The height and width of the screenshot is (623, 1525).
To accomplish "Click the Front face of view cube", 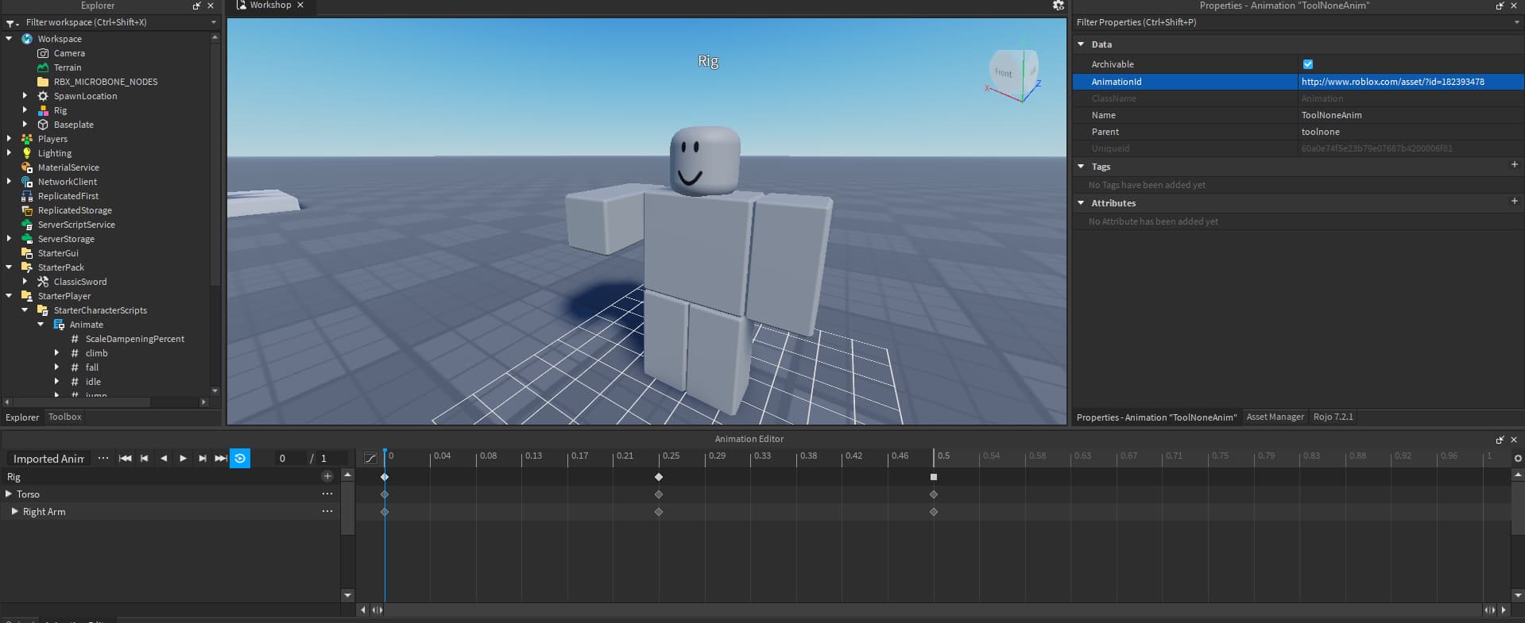I will [1004, 73].
